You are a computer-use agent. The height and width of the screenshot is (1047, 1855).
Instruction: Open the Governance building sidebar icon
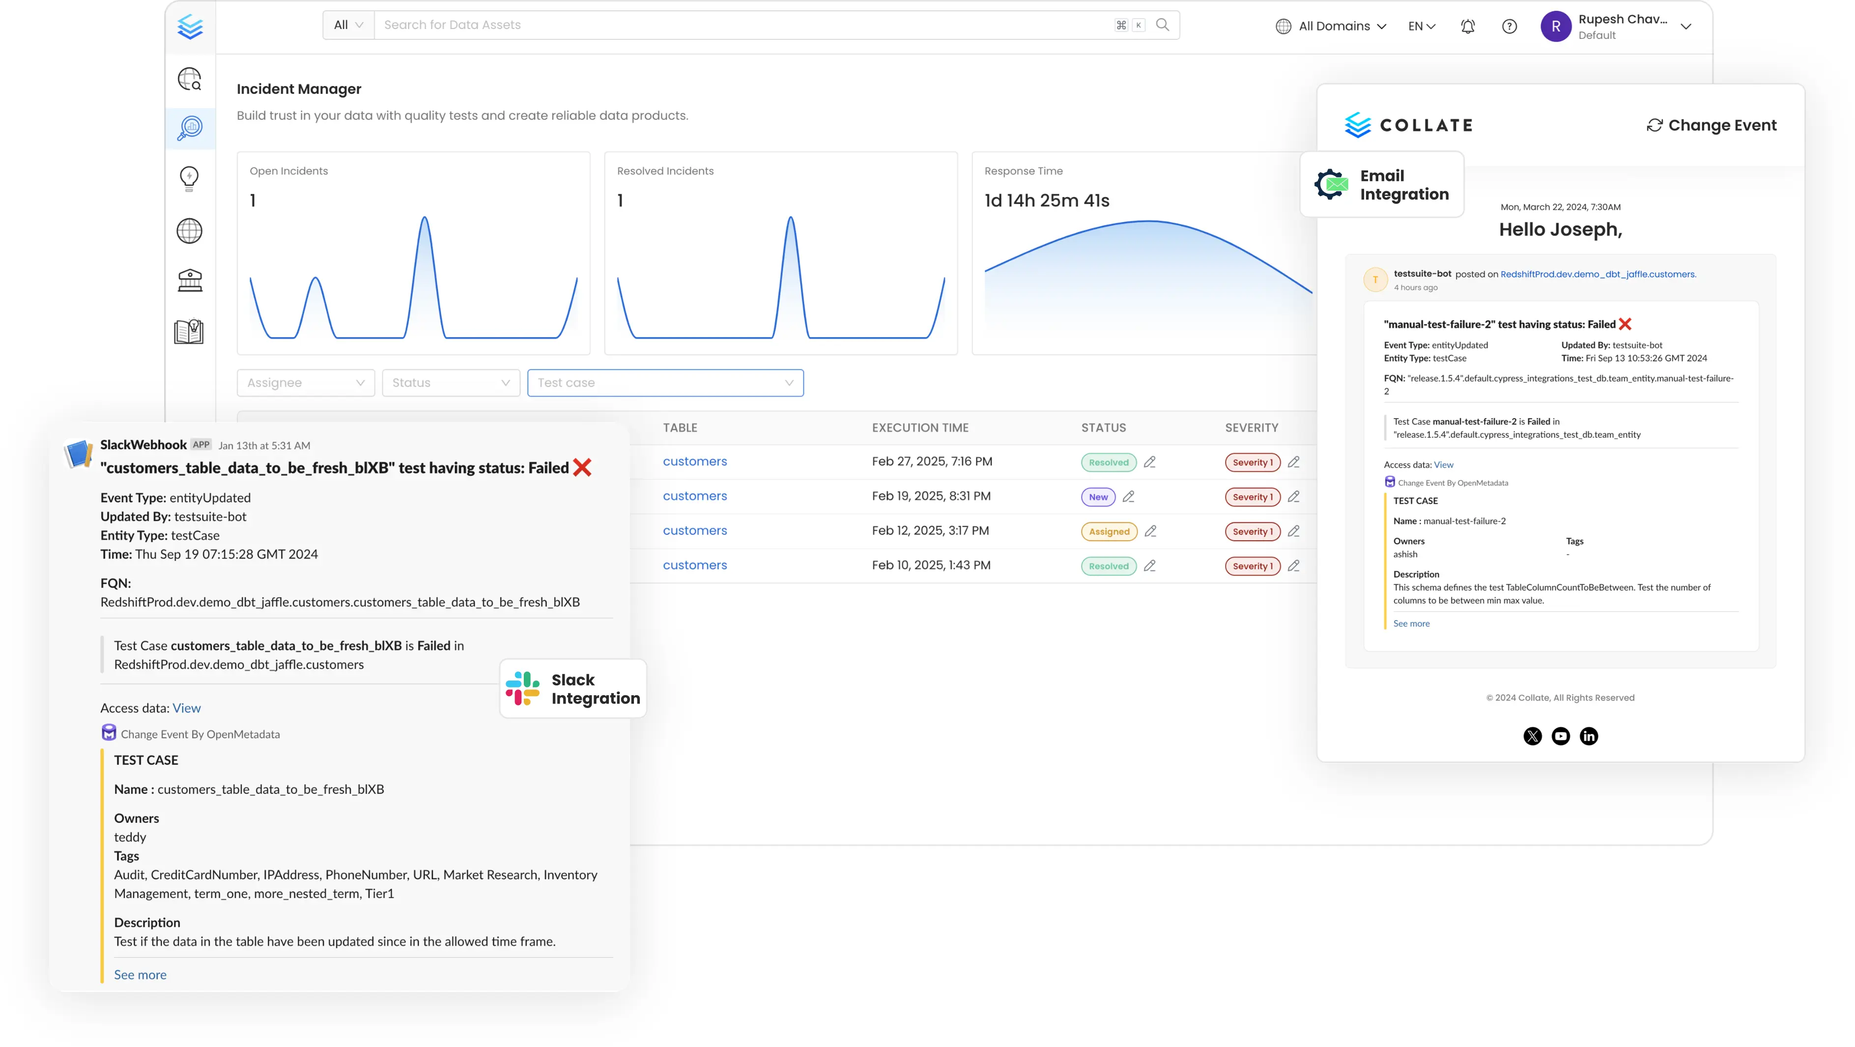pos(190,280)
